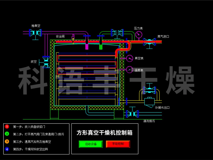Click the 蒸气进口 steam inlet valve
213x160 pixels.
point(149,42)
